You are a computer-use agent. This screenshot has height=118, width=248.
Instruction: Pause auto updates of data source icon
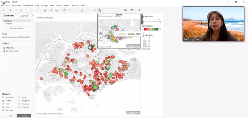(31, 10)
